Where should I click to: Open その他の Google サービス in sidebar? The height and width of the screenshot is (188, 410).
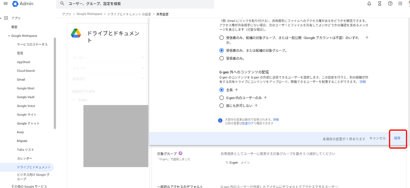pyautogui.click(x=29, y=186)
